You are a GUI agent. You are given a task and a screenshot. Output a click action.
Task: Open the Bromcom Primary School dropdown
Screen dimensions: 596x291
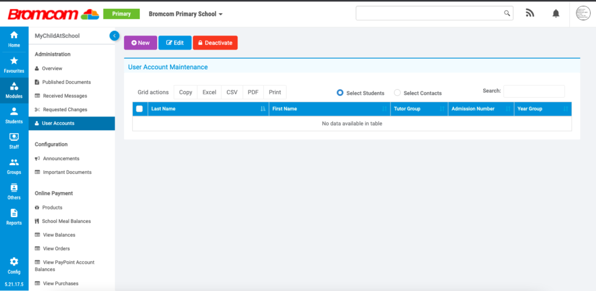coord(186,14)
